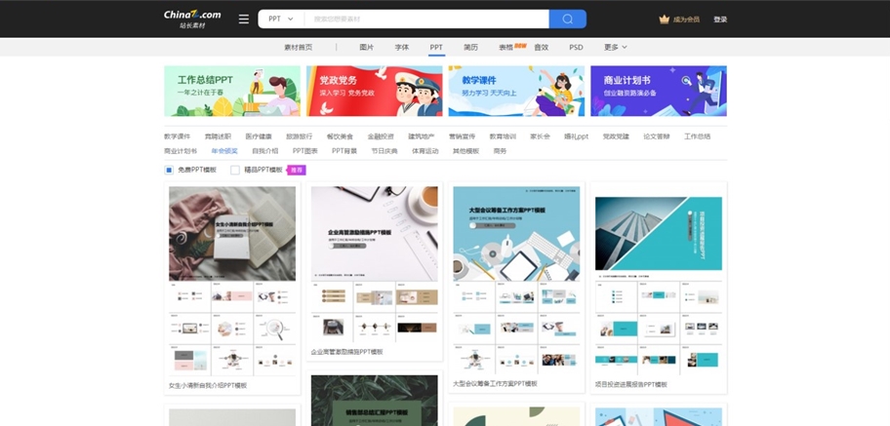Uncheck the 免费PPT模板 checkbox

(169, 170)
